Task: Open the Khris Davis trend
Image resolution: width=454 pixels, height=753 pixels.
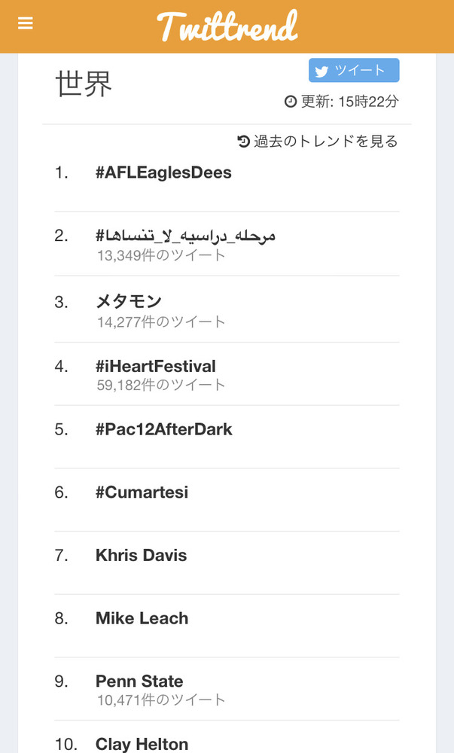Action: click(141, 556)
